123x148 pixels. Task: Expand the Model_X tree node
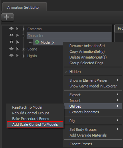(30, 43)
